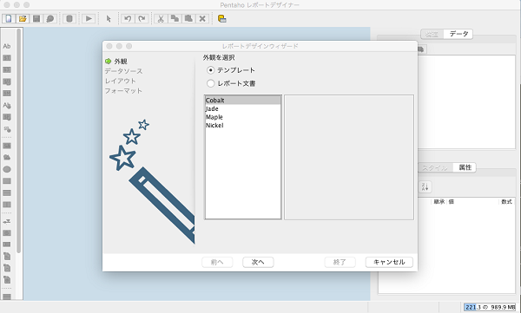Viewport: 521px width, 313px height.
Task: Click the publish speech-bubble toolbar icon
Action: click(x=49, y=18)
